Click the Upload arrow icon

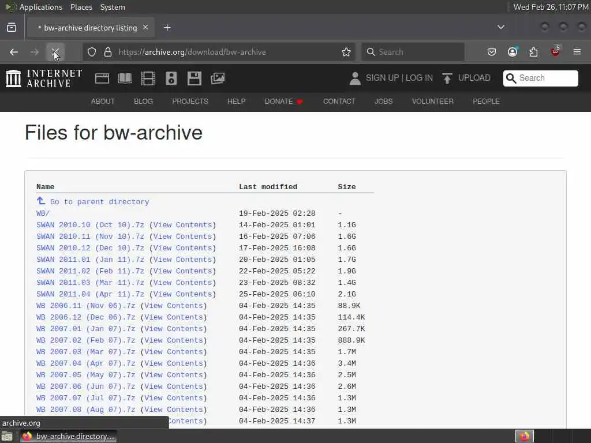447,78
